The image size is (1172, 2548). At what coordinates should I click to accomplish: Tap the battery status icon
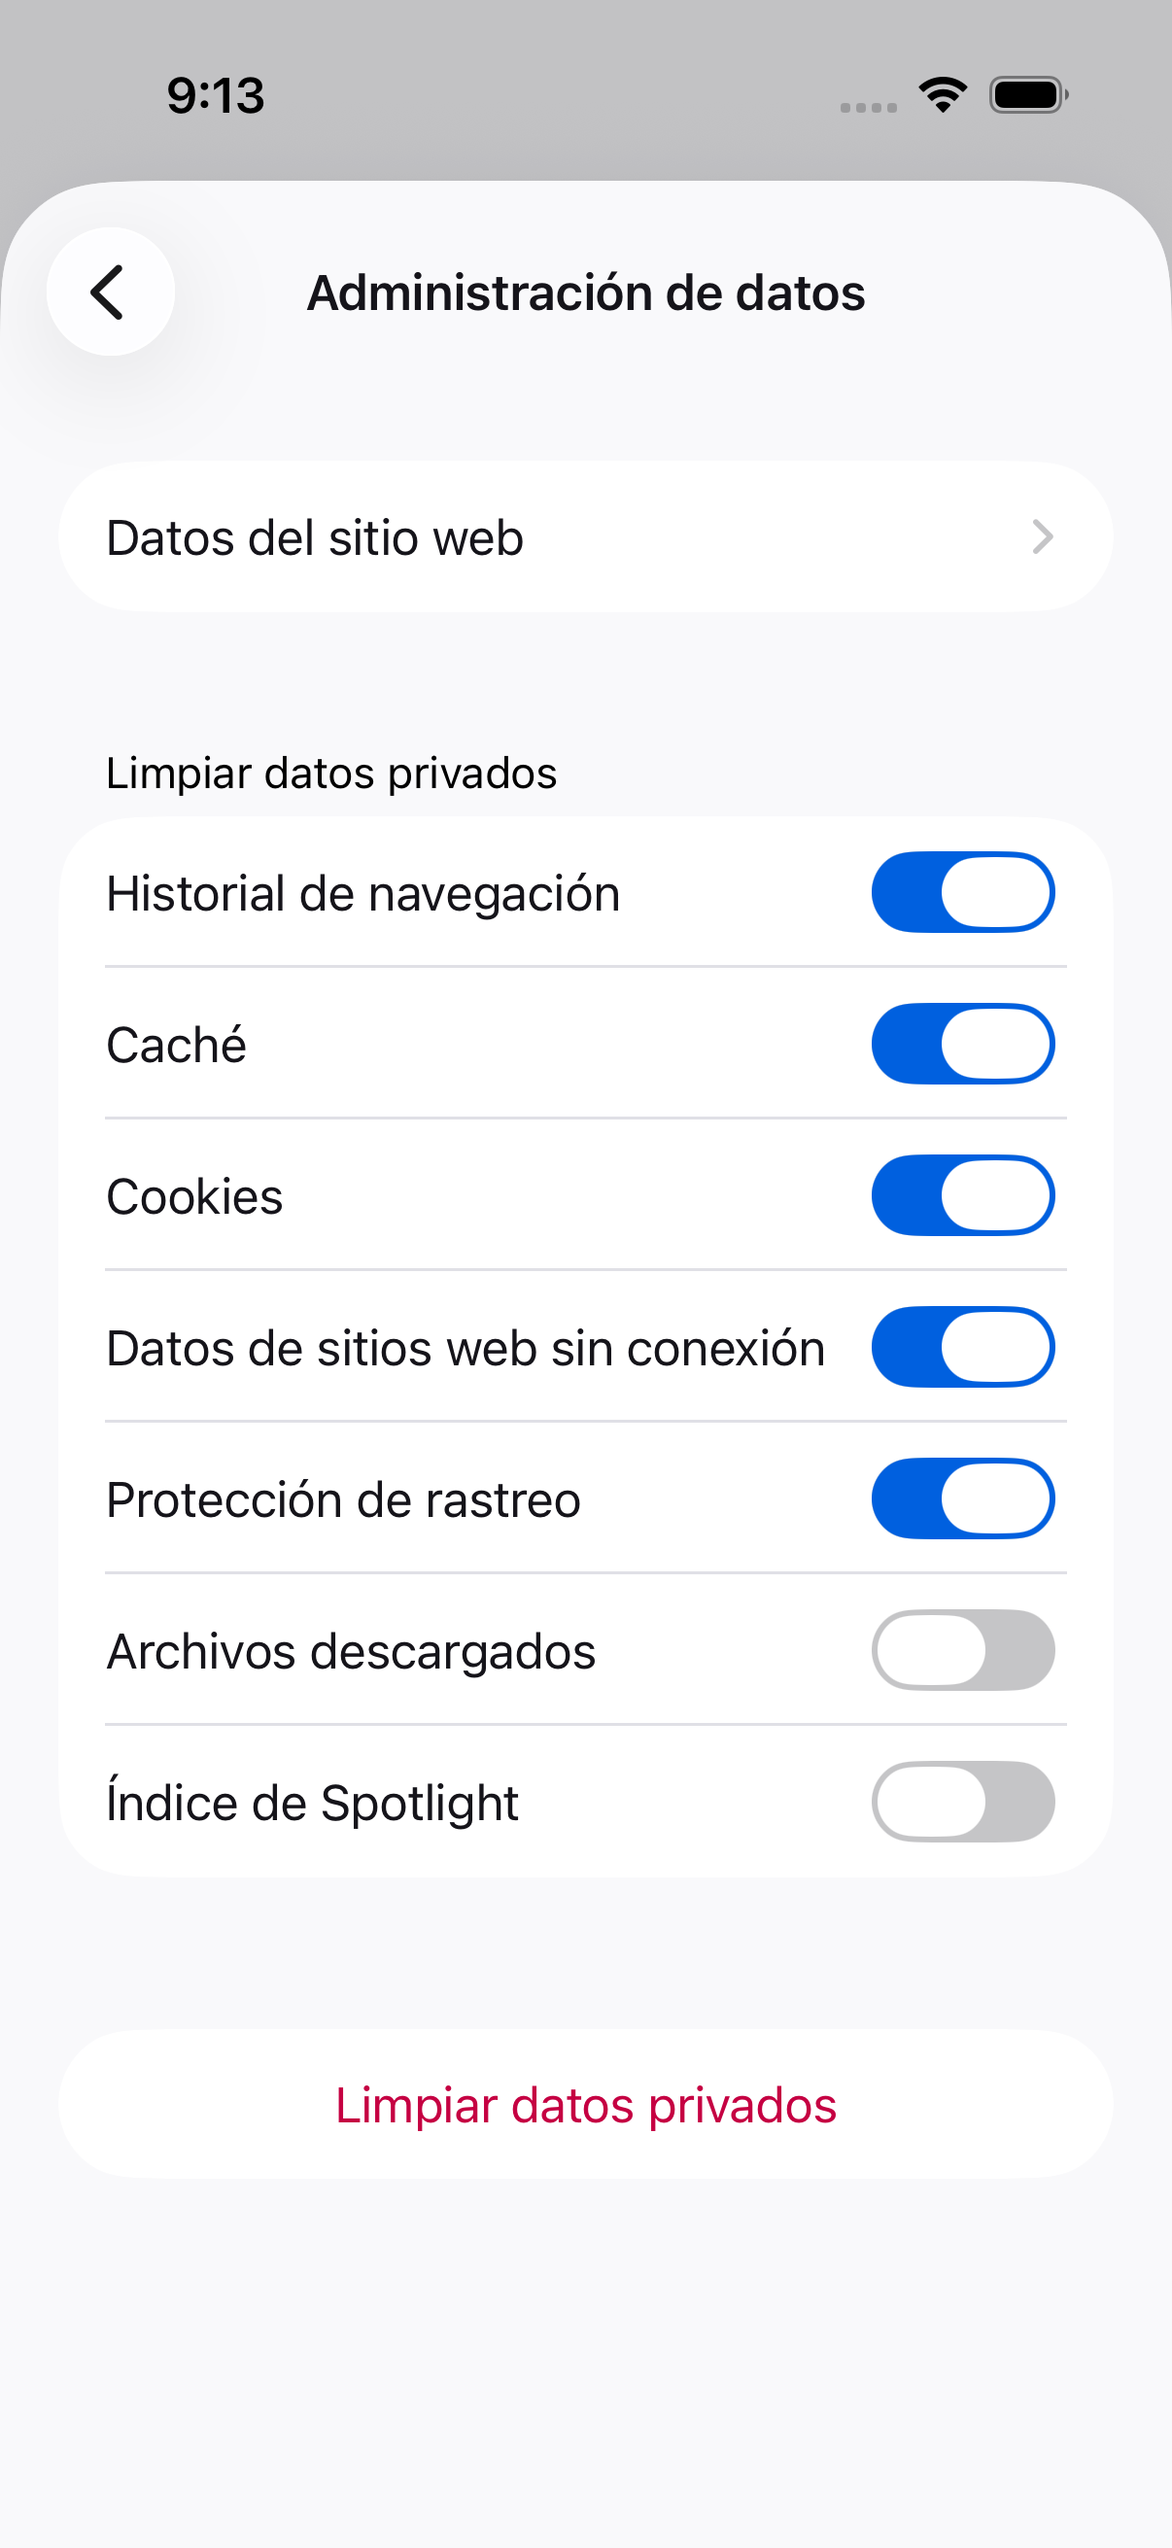pyautogui.click(x=1028, y=95)
